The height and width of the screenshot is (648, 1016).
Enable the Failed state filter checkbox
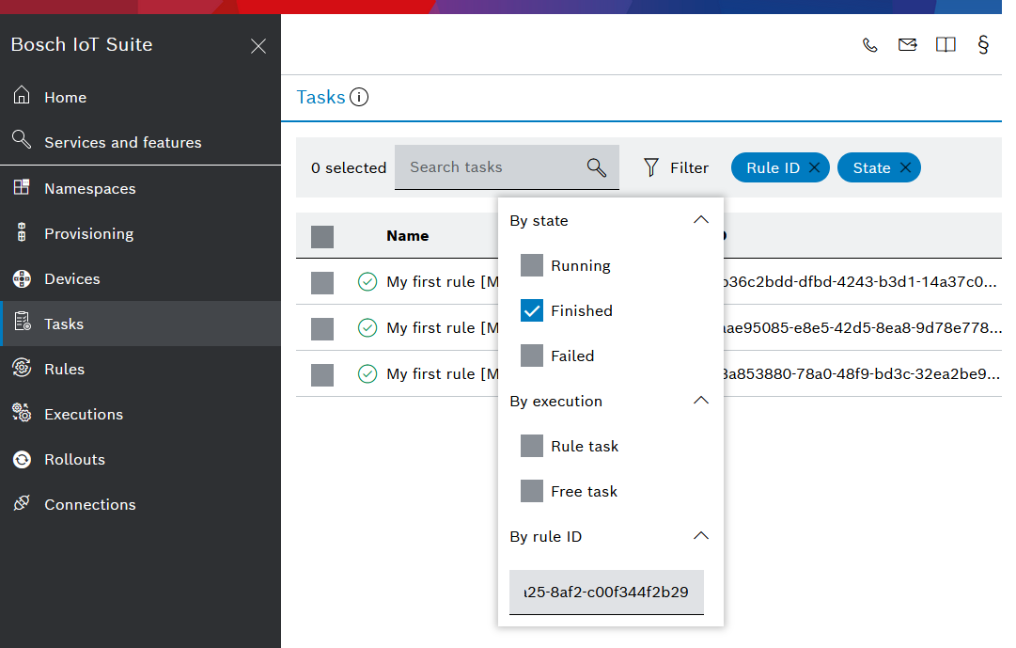(x=532, y=356)
